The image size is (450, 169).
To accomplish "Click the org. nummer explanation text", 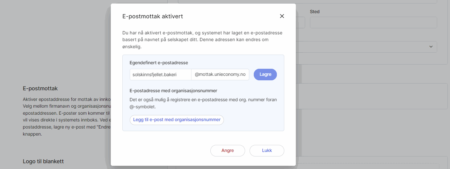I will pos(203,103).
